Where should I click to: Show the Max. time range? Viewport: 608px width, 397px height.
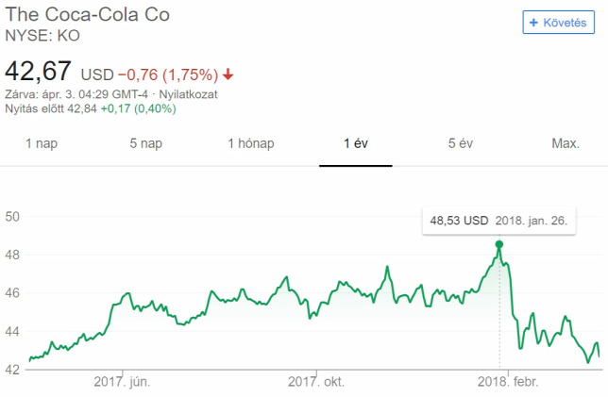(x=566, y=143)
